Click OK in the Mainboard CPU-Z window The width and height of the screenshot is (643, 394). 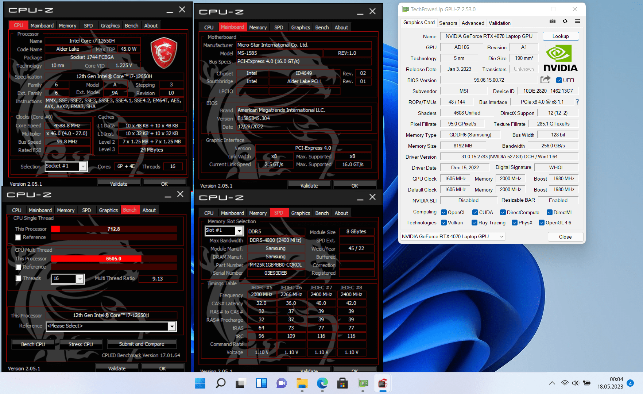[x=355, y=186]
